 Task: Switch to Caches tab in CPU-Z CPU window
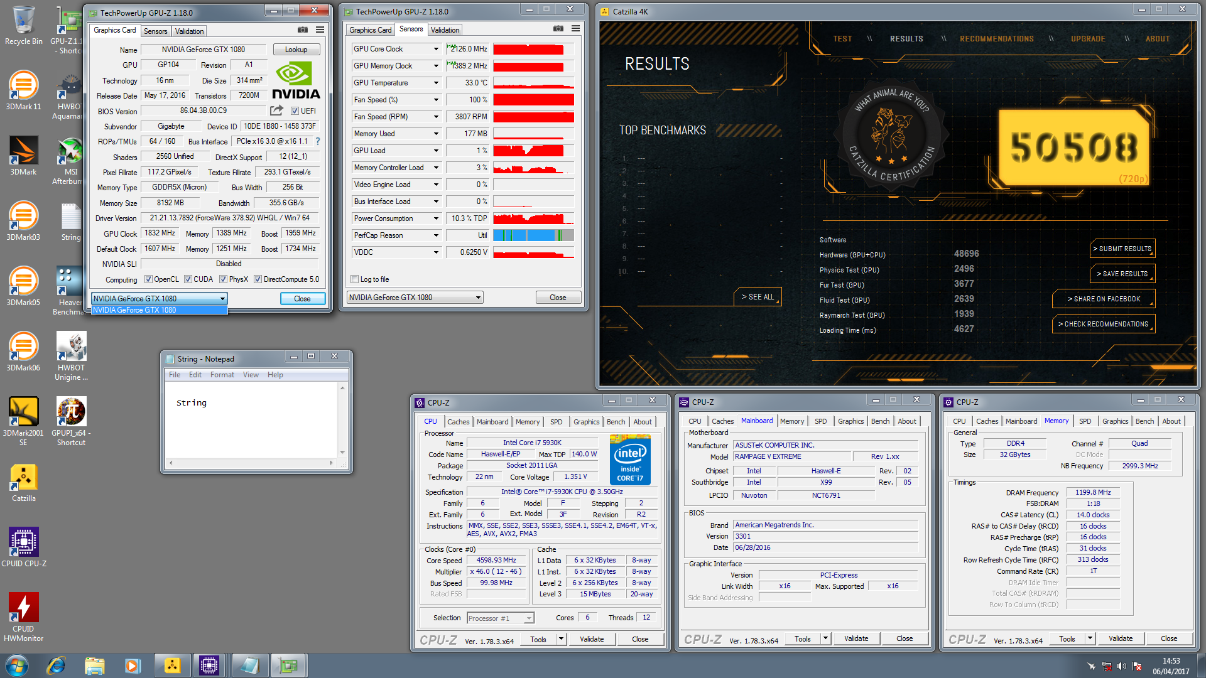pyautogui.click(x=458, y=422)
